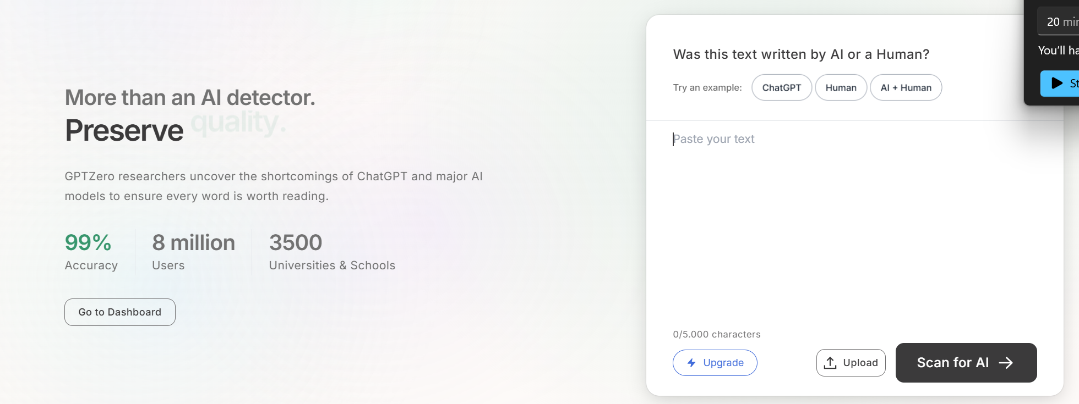Click the 0/5.000 characters counter
This screenshot has height=404, width=1079.
pos(716,334)
